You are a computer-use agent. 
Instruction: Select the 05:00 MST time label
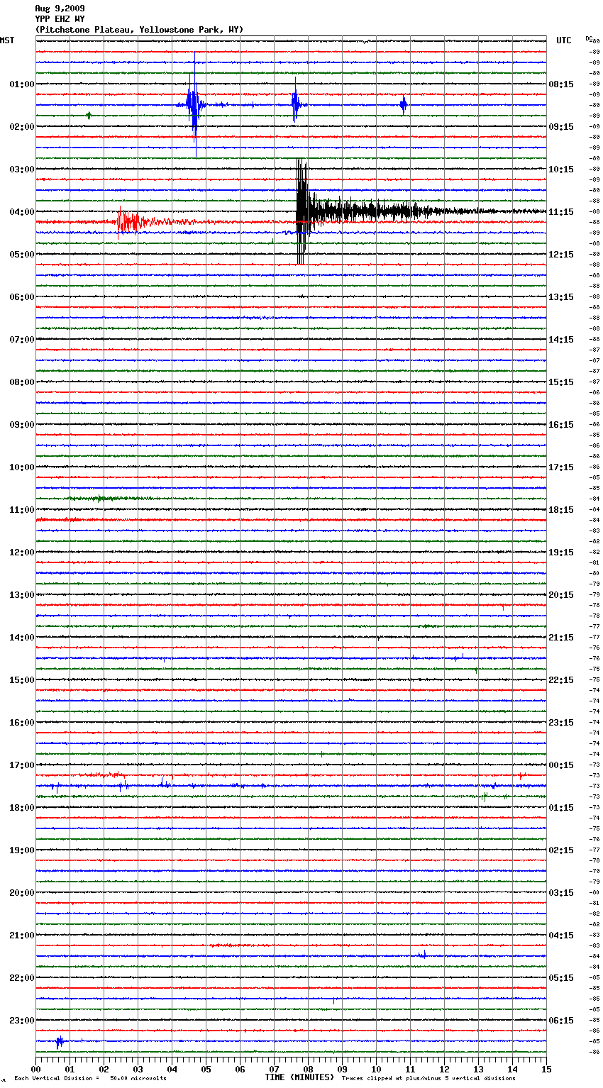click(22, 254)
